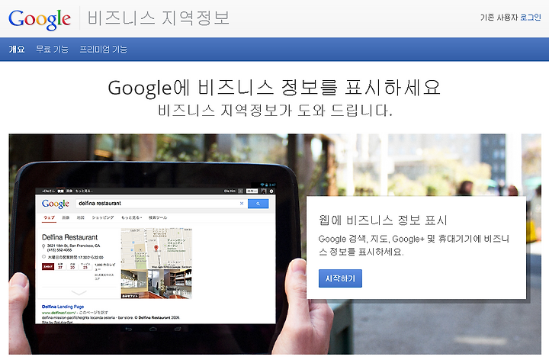549x360 pixels.
Task: Click the red ZAGAT rating badge
Action: tap(48, 267)
